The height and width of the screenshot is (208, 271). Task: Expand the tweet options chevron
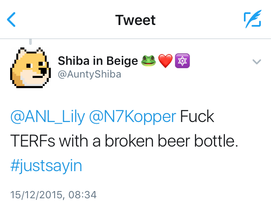[257, 62]
